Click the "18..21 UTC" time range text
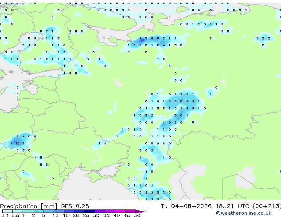 232,206
